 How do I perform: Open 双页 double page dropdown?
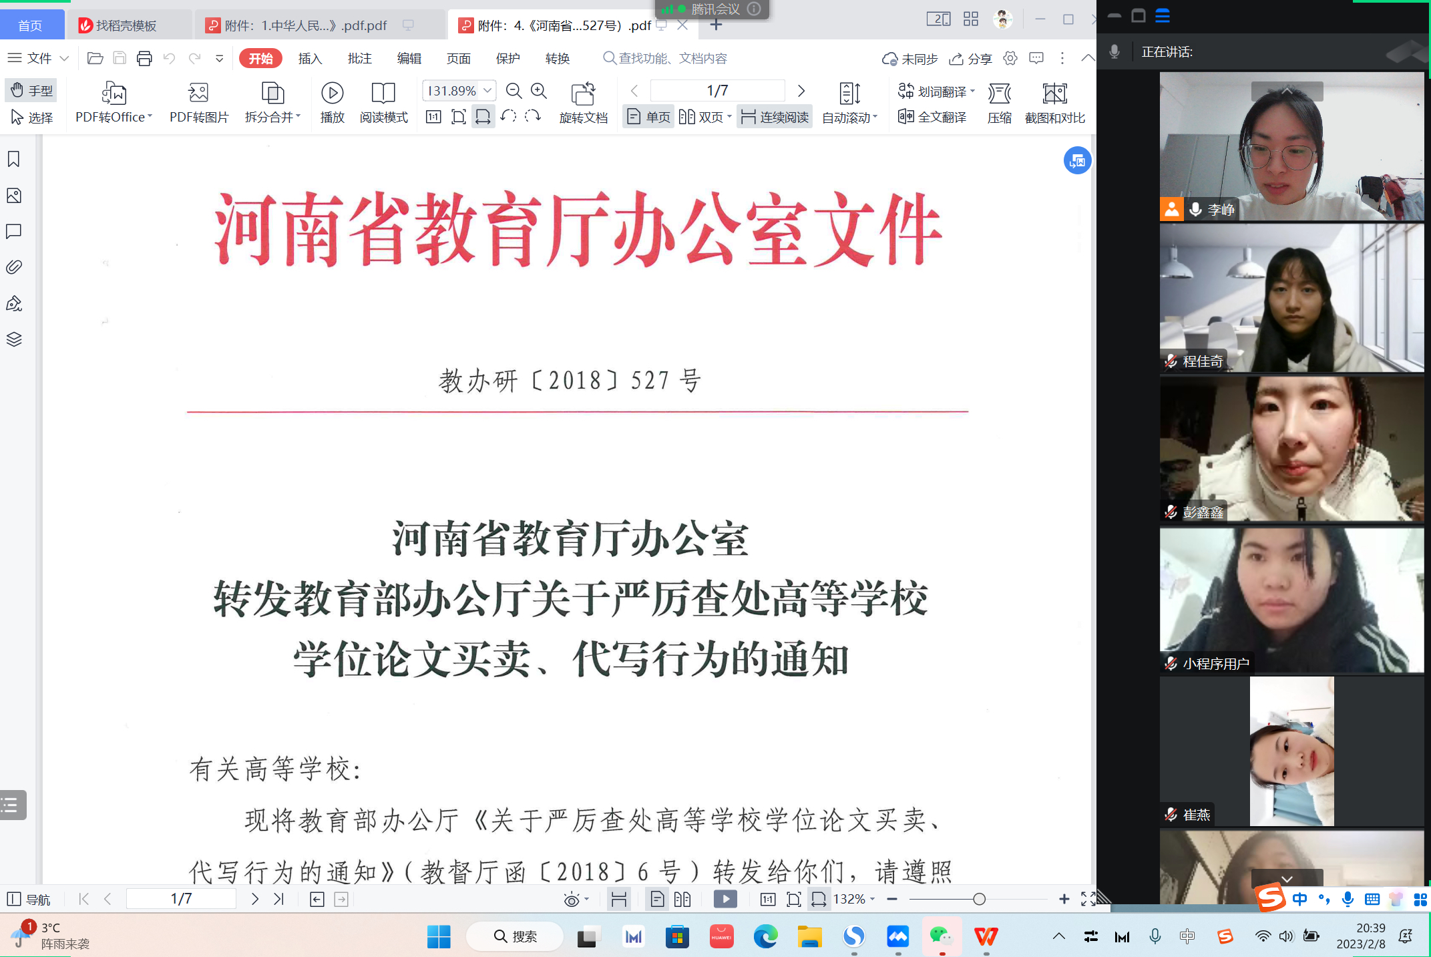tap(705, 117)
